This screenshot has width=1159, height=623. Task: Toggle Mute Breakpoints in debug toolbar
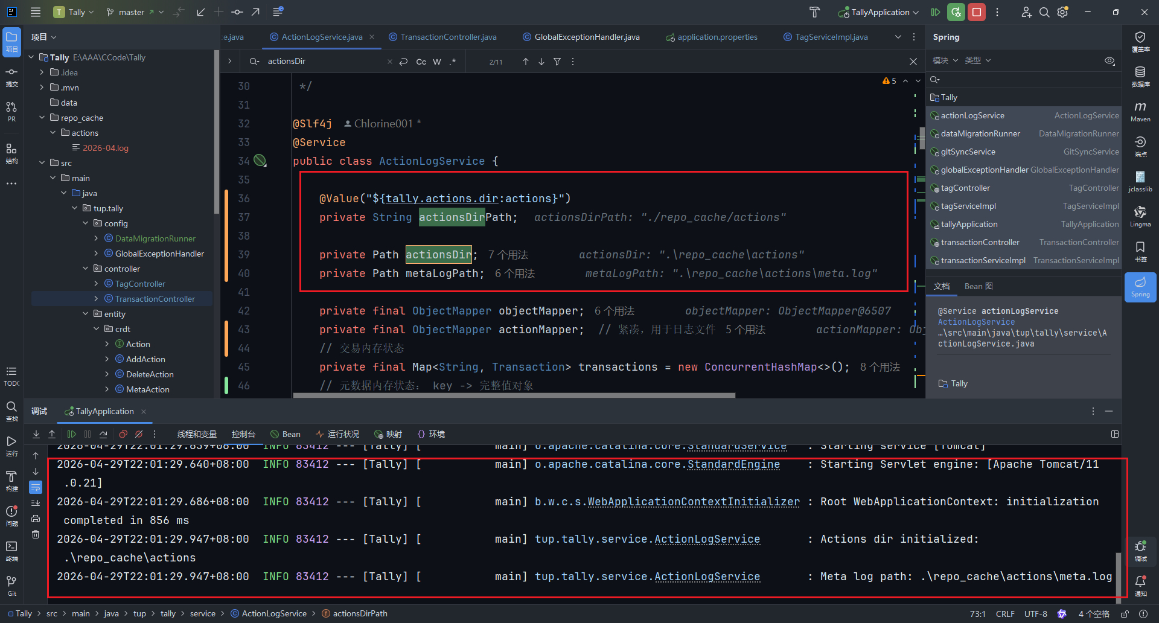click(139, 434)
